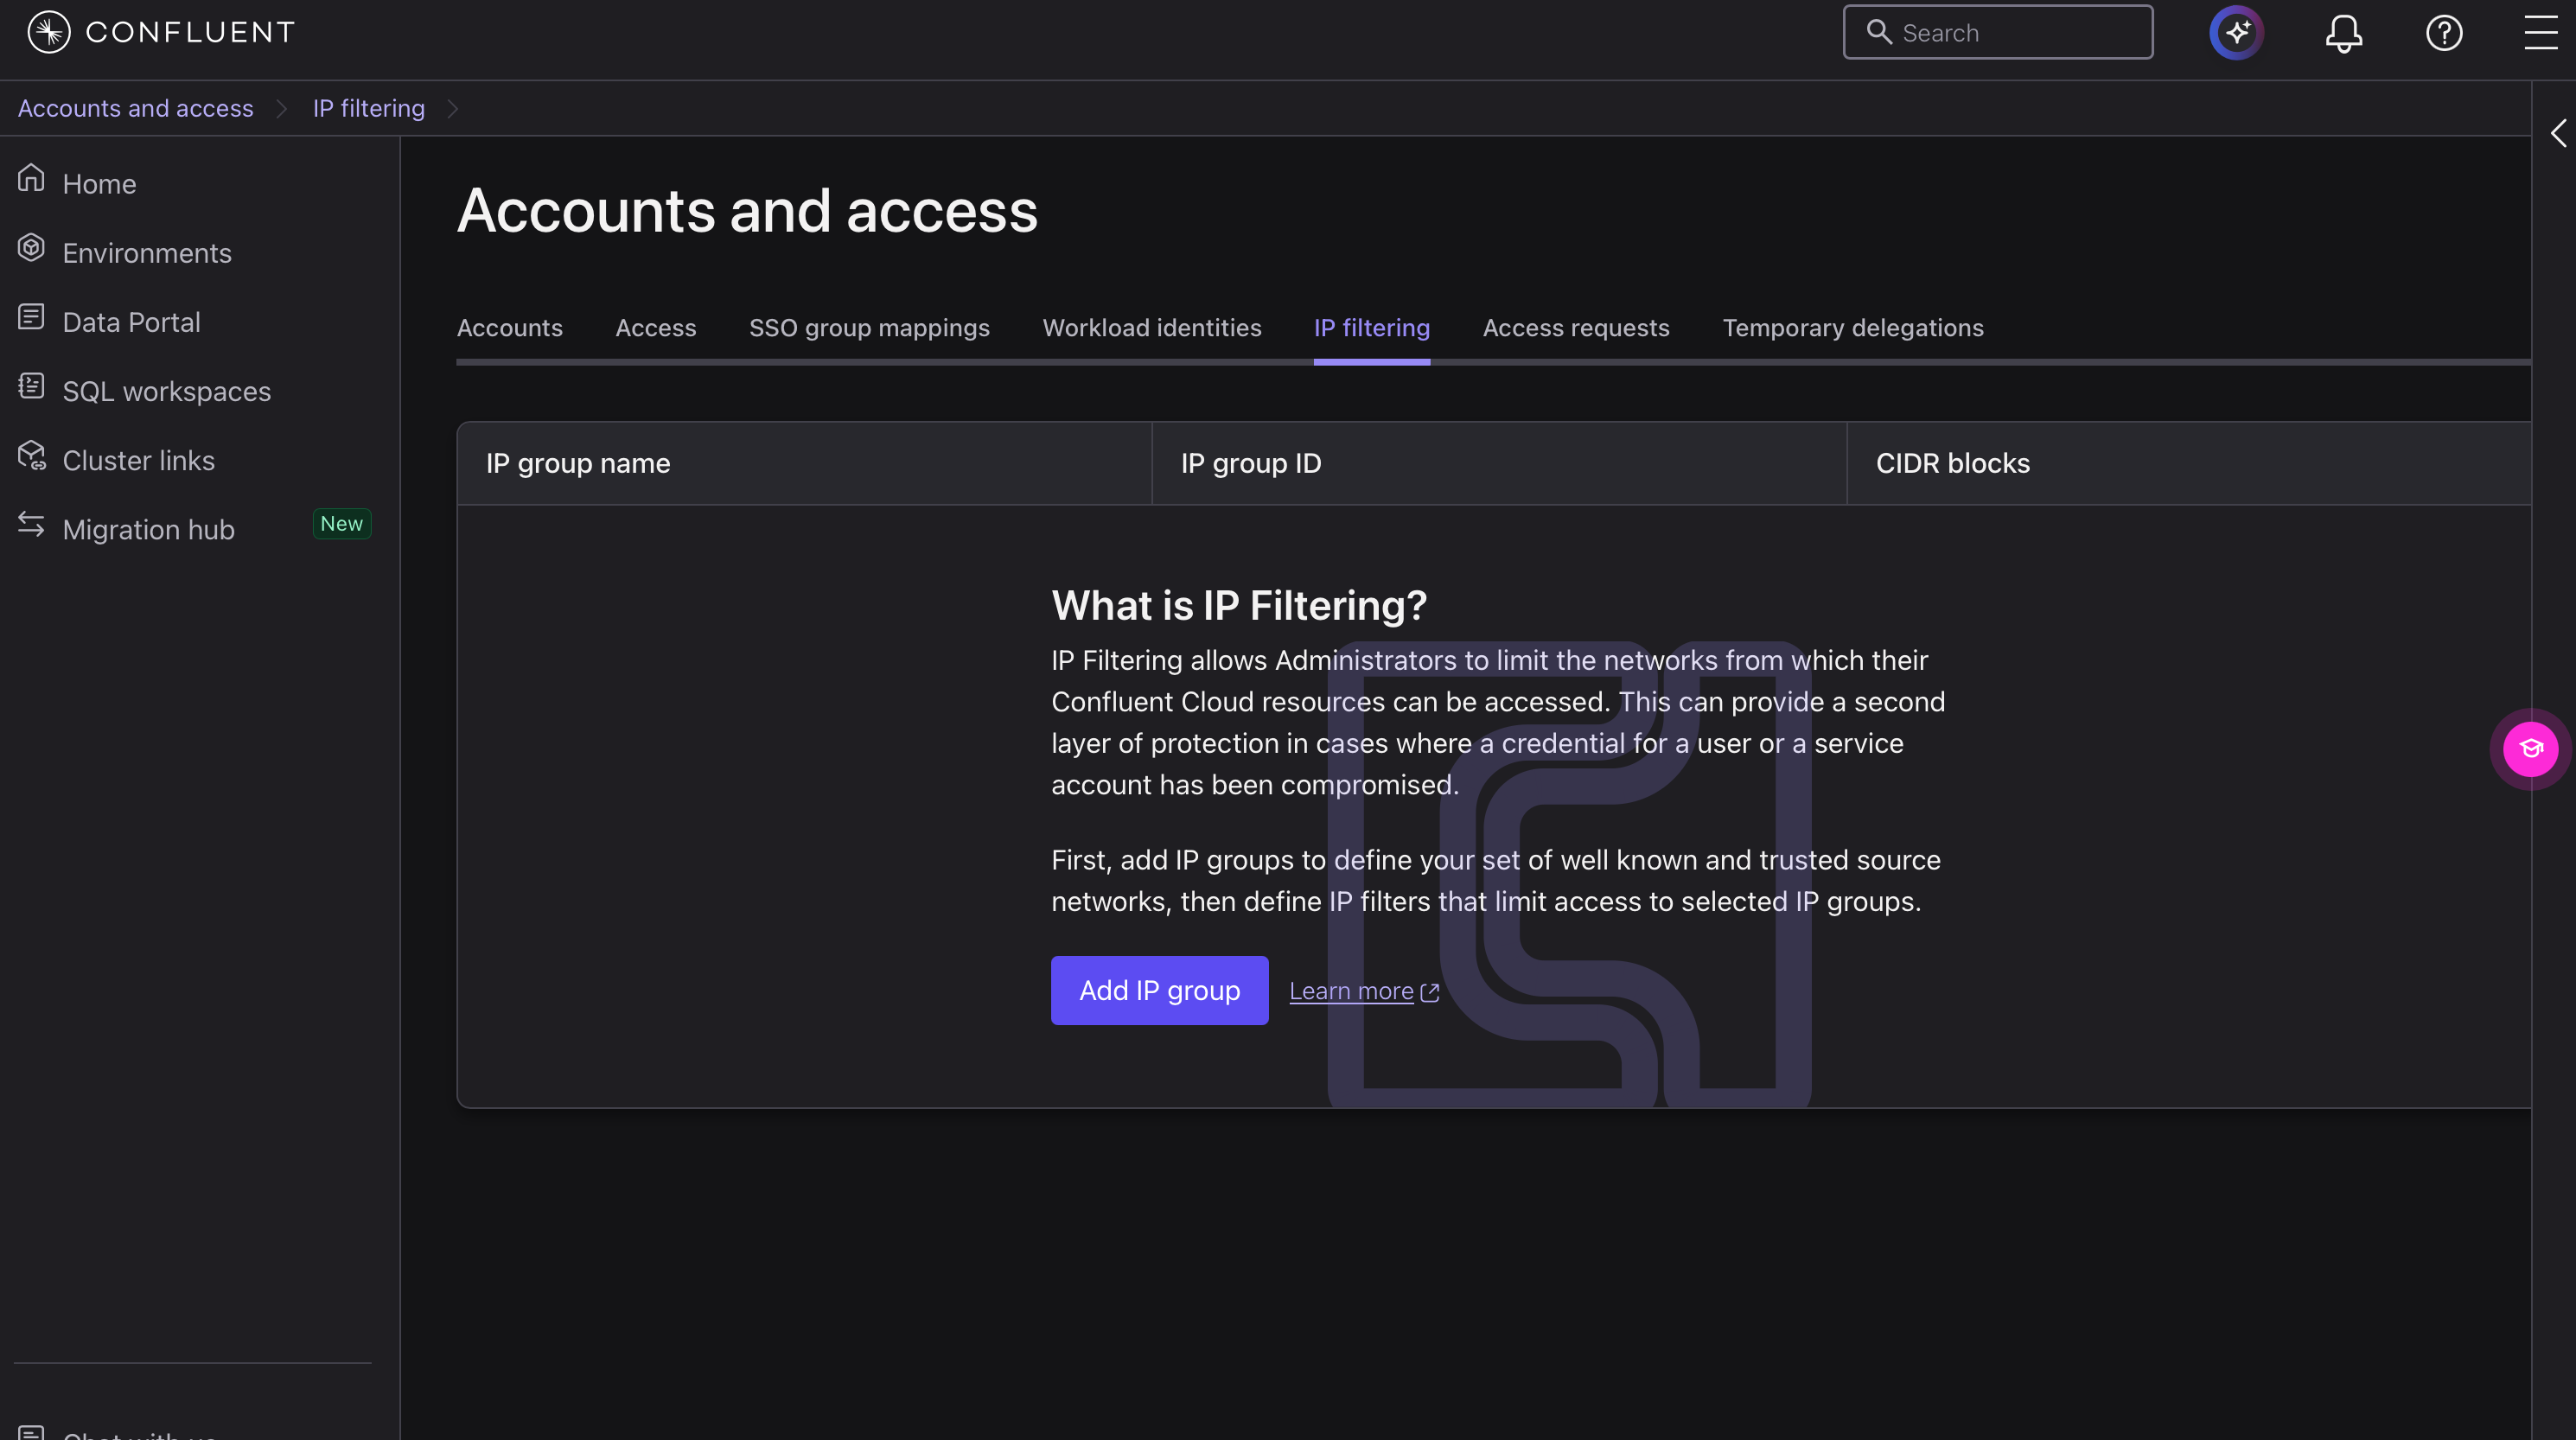Click the Add IP group button
Image resolution: width=2576 pixels, height=1440 pixels.
(1159, 990)
